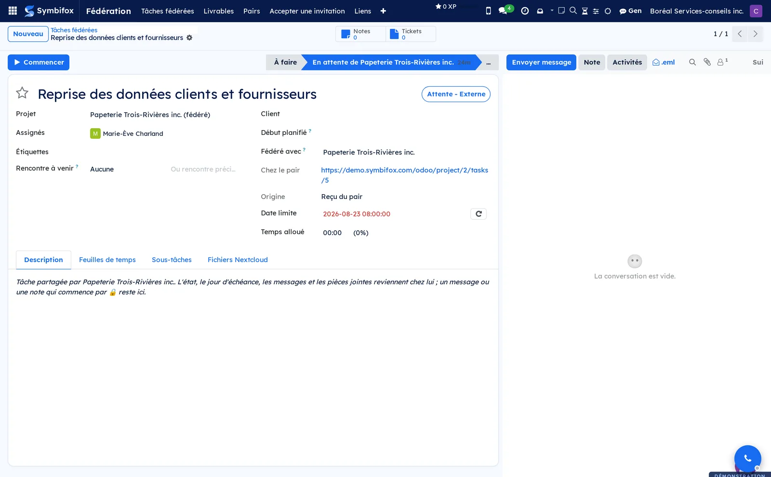Click the partially visible Sui follow button

click(758, 62)
